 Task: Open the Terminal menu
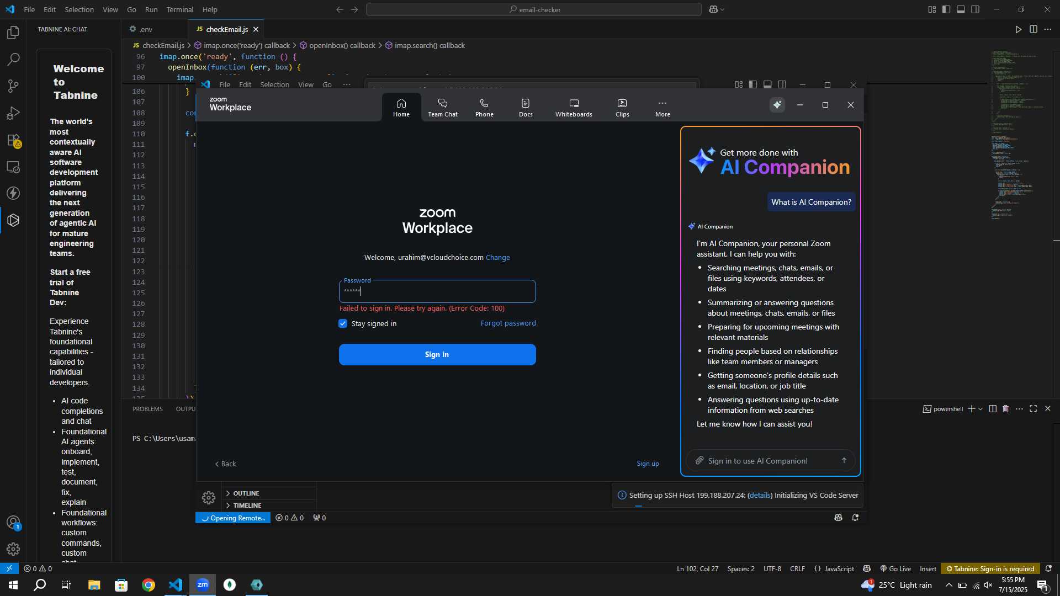click(180, 9)
